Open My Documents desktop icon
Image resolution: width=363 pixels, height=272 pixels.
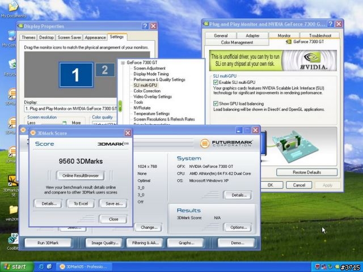point(12,9)
